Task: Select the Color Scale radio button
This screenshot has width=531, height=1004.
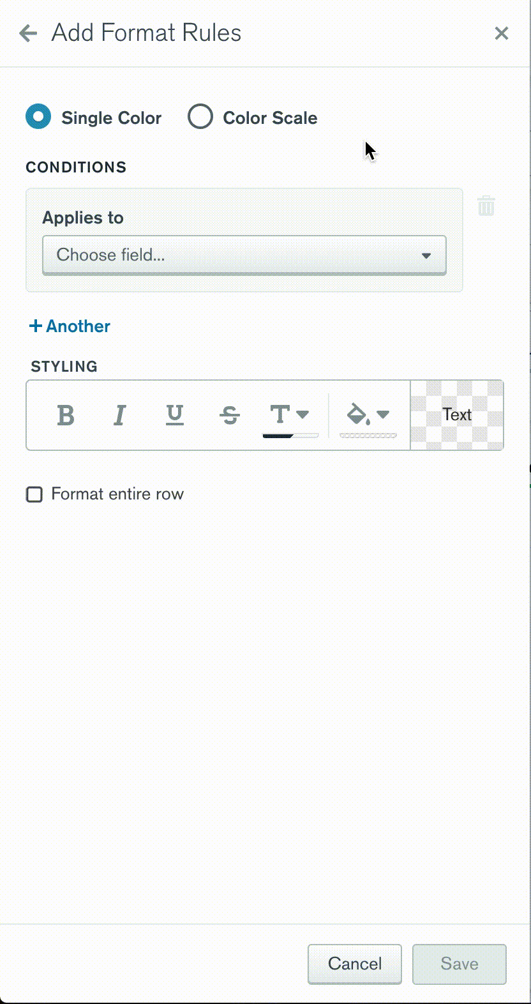Action: 200,118
